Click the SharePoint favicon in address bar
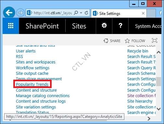Screen dimensions: 164x124 (x=29, y=13)
